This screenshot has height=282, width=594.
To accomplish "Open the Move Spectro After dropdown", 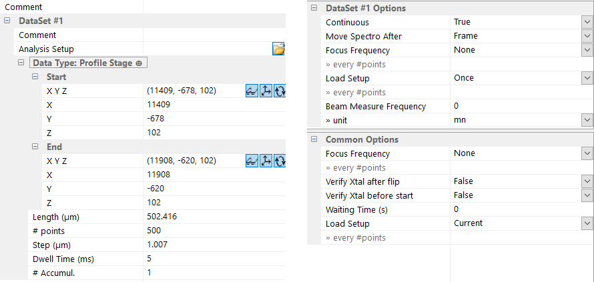I will (x=587, y=36).
